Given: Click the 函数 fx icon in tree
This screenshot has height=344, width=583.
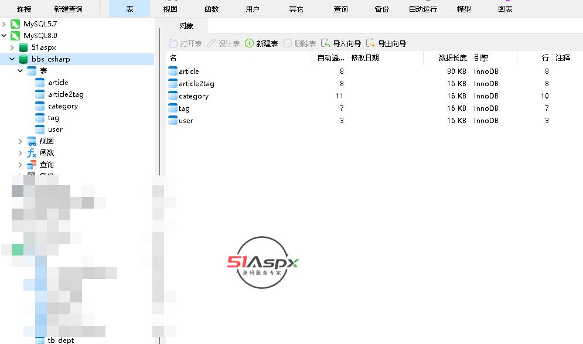Looking at the screenshot, I should (x=32, y=153).
